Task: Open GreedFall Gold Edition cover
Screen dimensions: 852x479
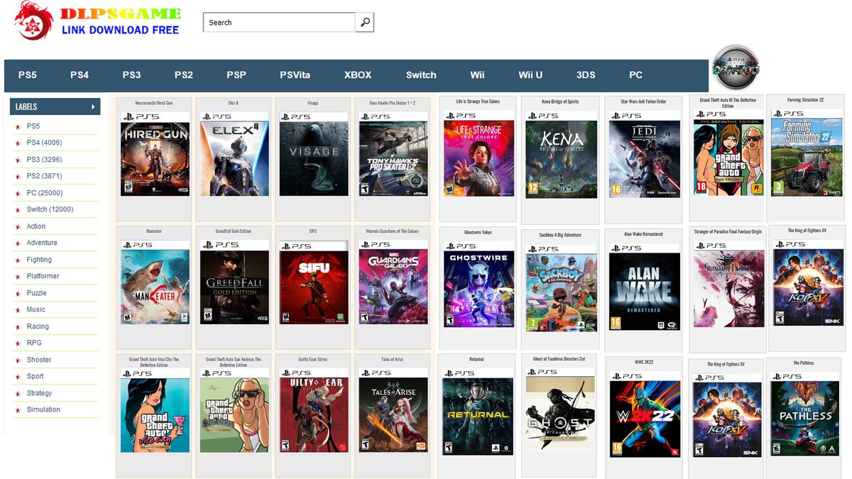Action: 234,282
